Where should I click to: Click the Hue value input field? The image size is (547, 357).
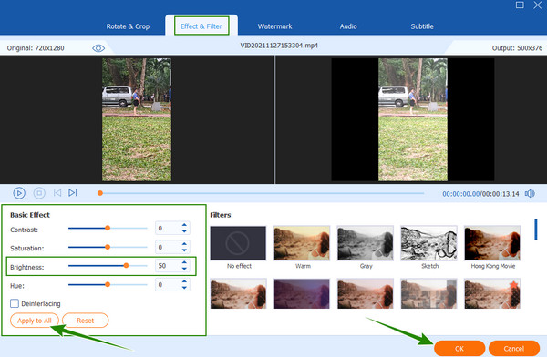pyautogui.click(x=168, y=284)
